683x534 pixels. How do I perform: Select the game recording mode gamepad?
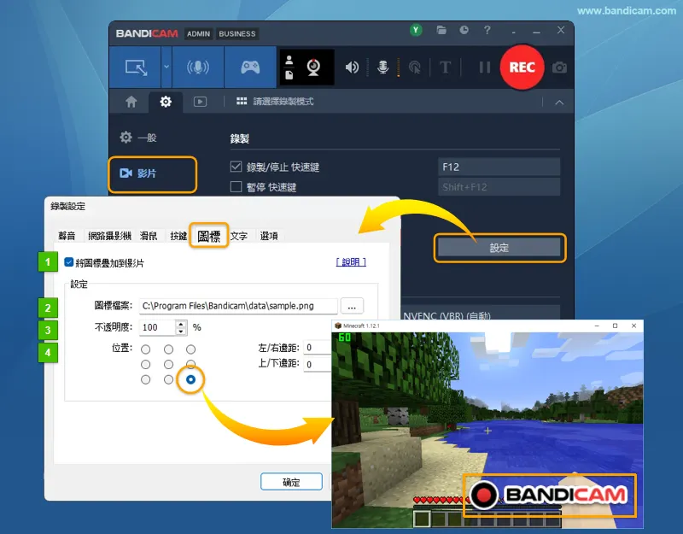250,67
